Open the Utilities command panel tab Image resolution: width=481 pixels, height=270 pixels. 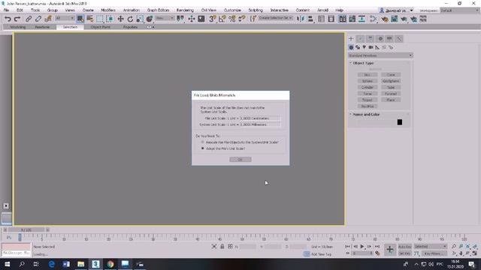[399, 38]
